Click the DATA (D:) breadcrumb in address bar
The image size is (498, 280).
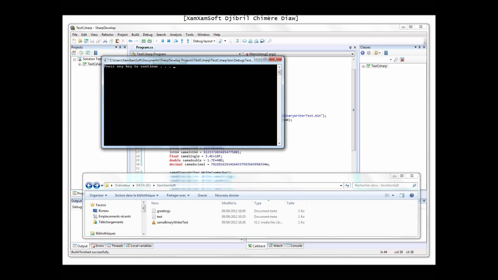[143, 185]
